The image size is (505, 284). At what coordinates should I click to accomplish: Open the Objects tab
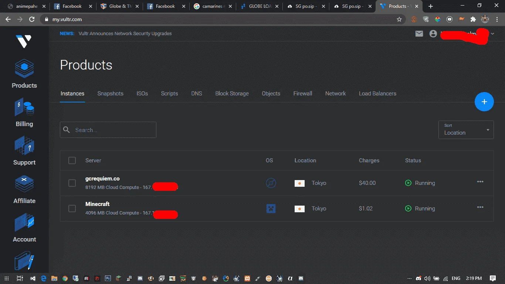pos(271,94)
